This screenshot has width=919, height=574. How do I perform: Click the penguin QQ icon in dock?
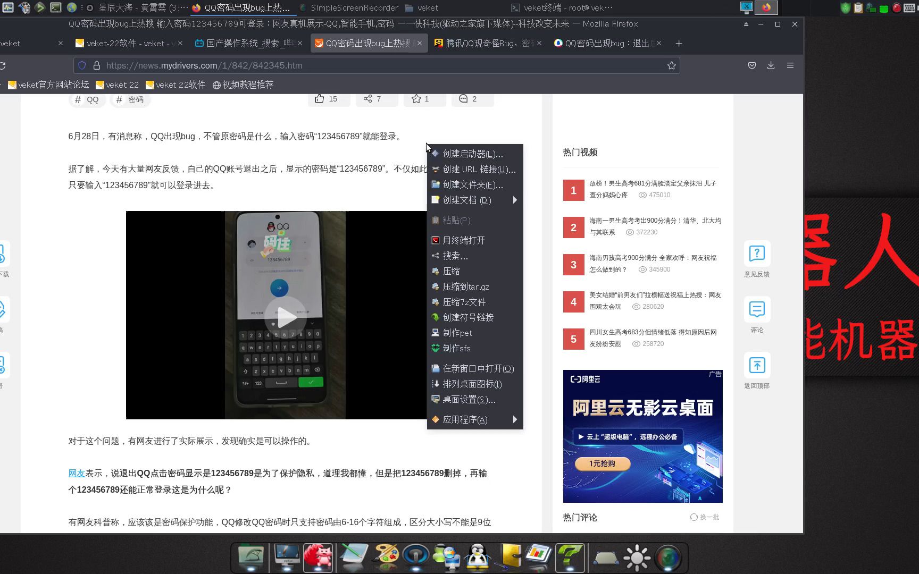click(477, 558)
